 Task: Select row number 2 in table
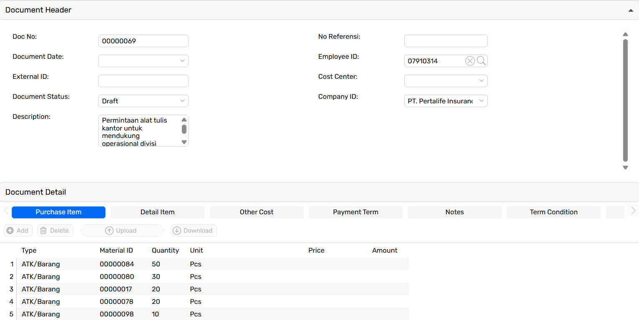point(11,277)
